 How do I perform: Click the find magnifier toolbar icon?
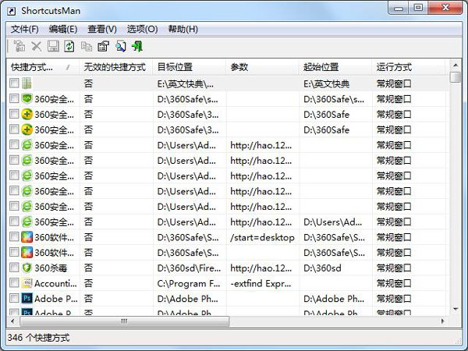click(x=120, y=47)
